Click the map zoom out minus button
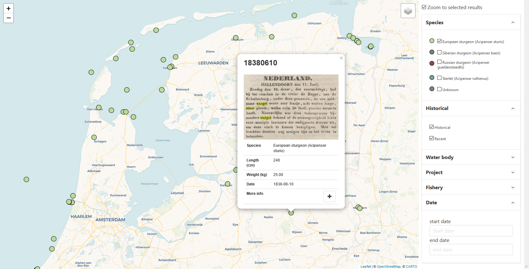The width and height of the screenshot is (529, 269). (9, 18)
